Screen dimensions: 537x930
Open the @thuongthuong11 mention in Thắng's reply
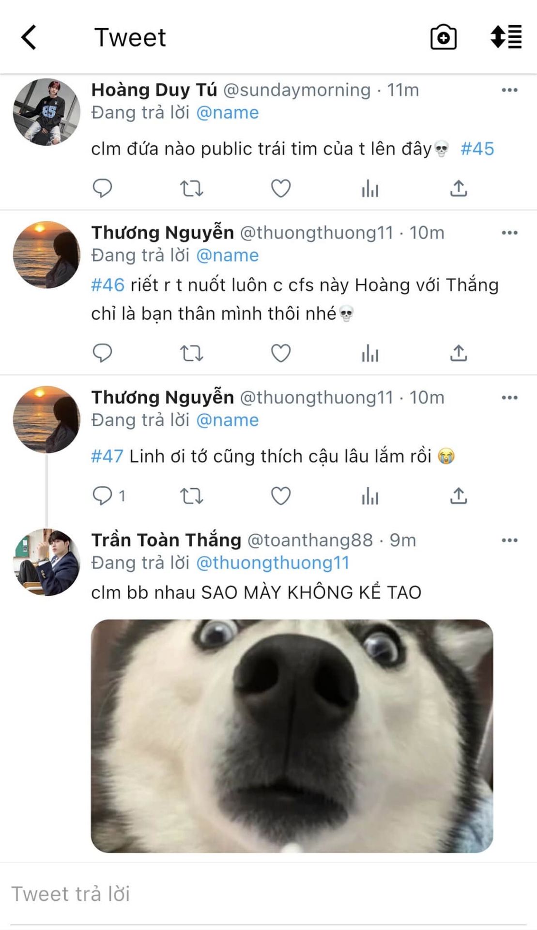273,563
